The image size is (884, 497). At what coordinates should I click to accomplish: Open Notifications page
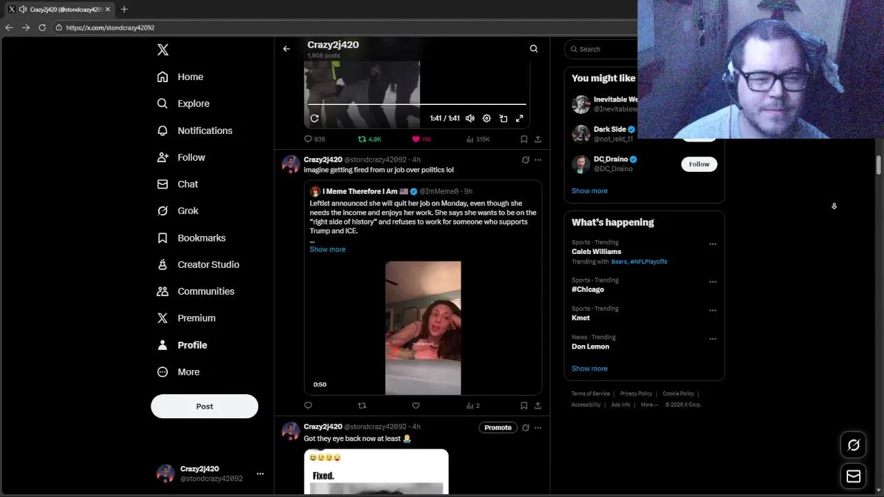coord(195,130)
